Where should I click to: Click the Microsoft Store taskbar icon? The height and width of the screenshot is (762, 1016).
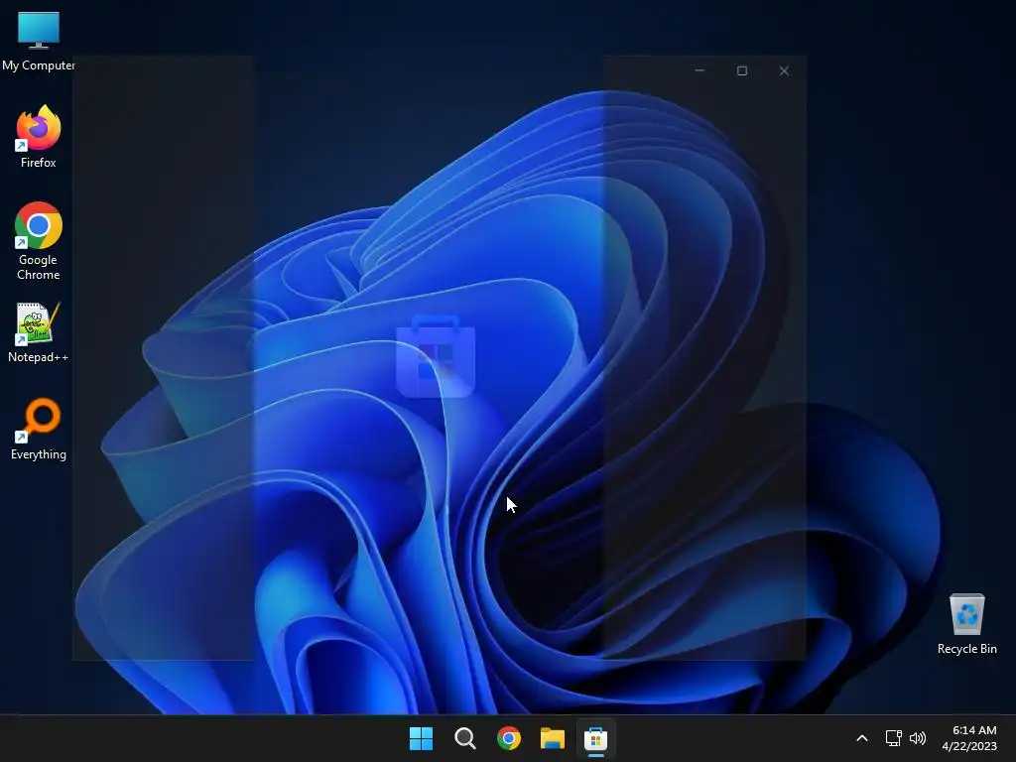[x=595, y=738]
